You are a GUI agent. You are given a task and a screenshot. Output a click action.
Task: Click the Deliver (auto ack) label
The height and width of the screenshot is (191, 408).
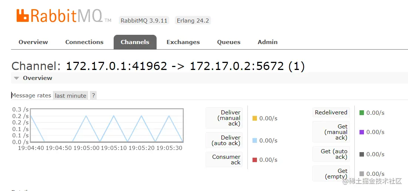pos(224,140)
